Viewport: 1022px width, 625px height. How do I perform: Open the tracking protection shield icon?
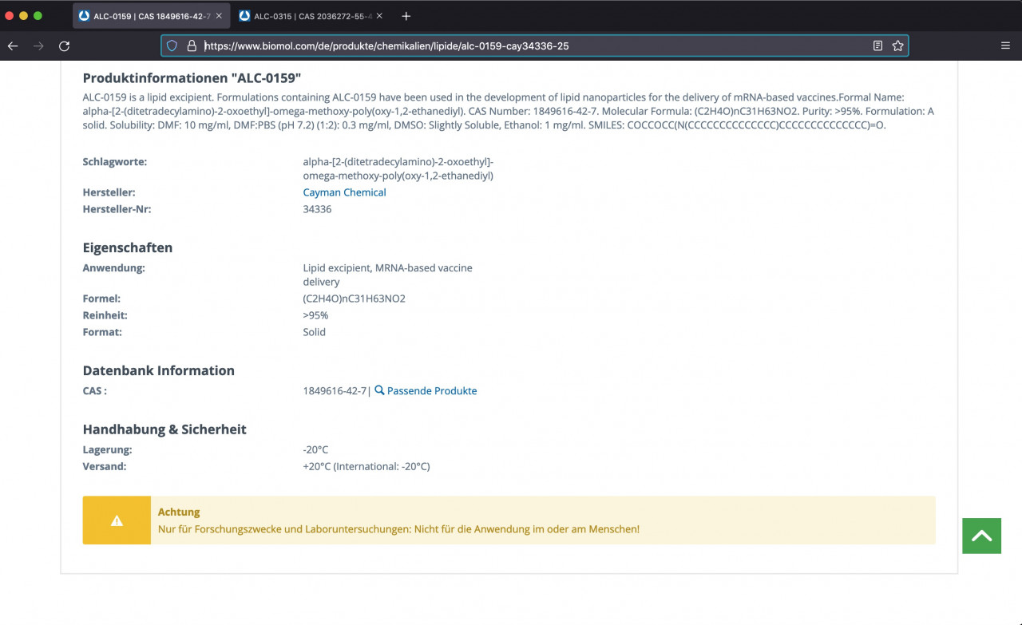coord(172,46)
